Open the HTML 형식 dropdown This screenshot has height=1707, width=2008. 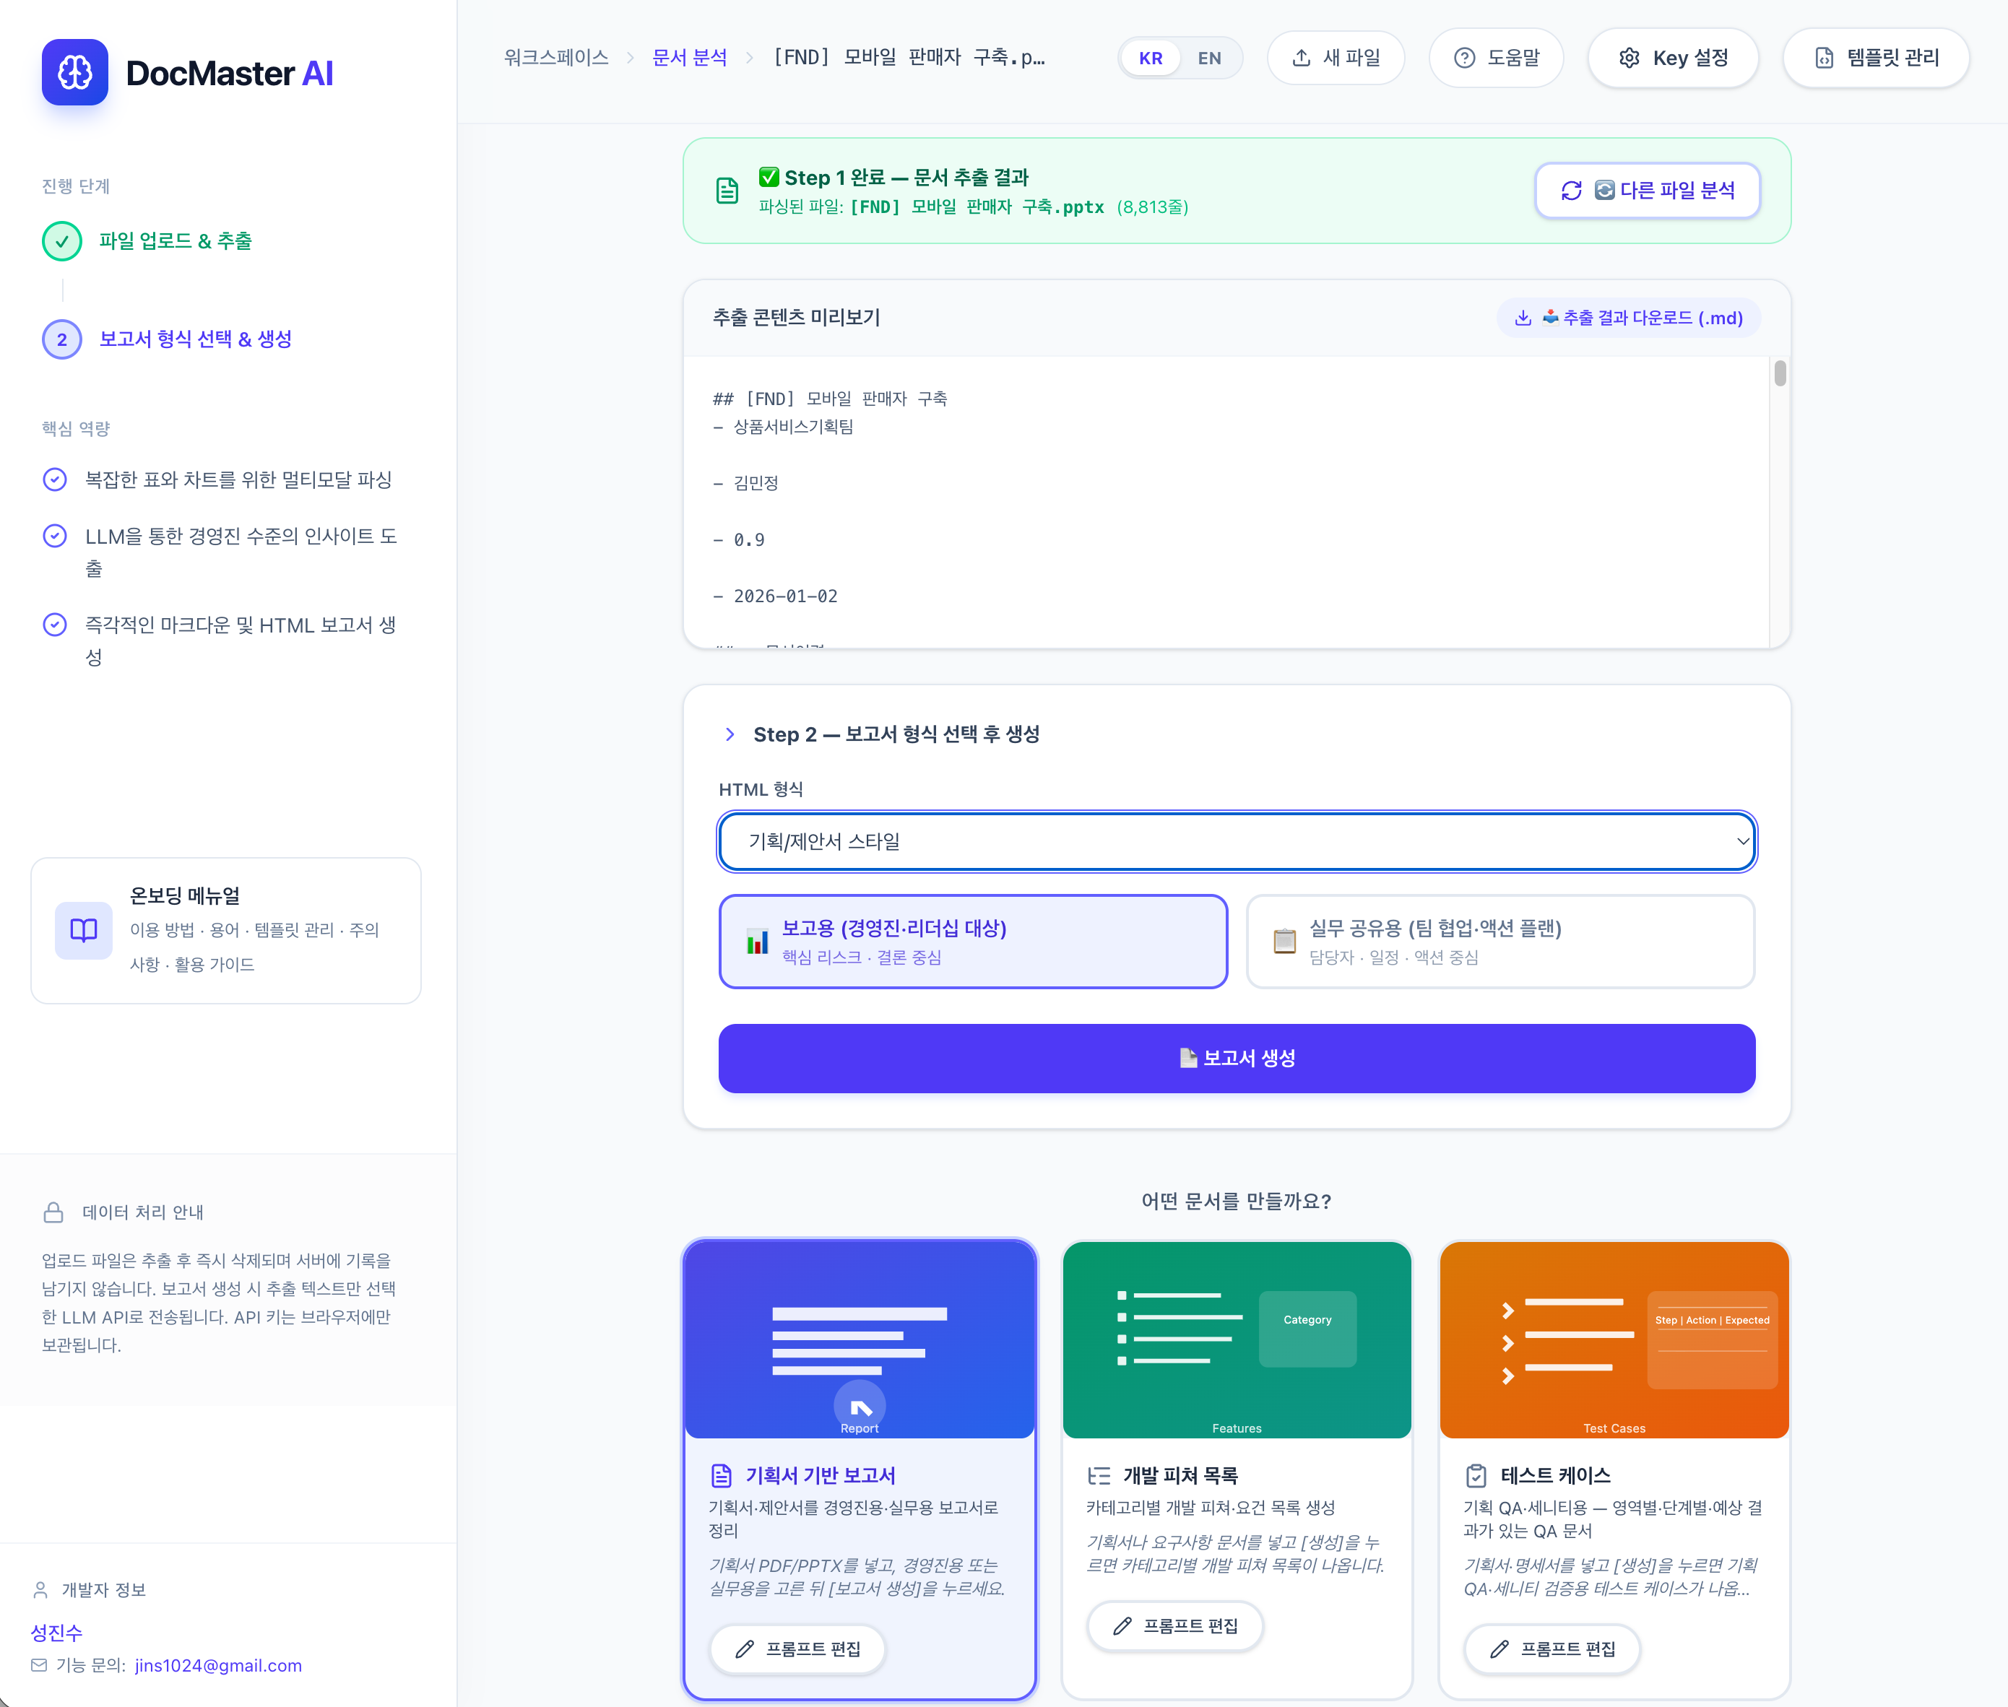(x=1236, y=841)
